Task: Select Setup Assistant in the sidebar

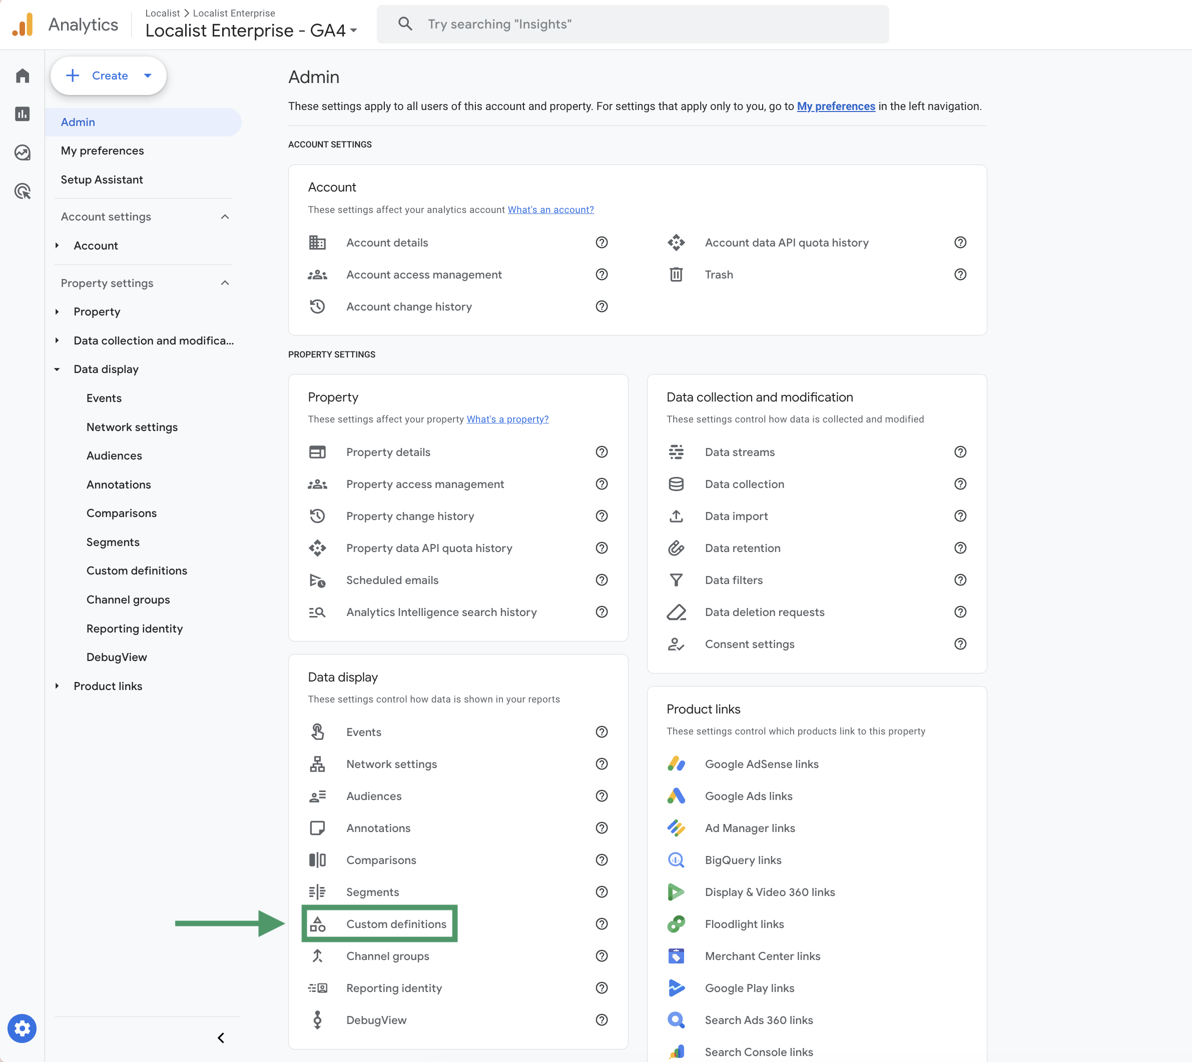Action: [x=102, y=179]
